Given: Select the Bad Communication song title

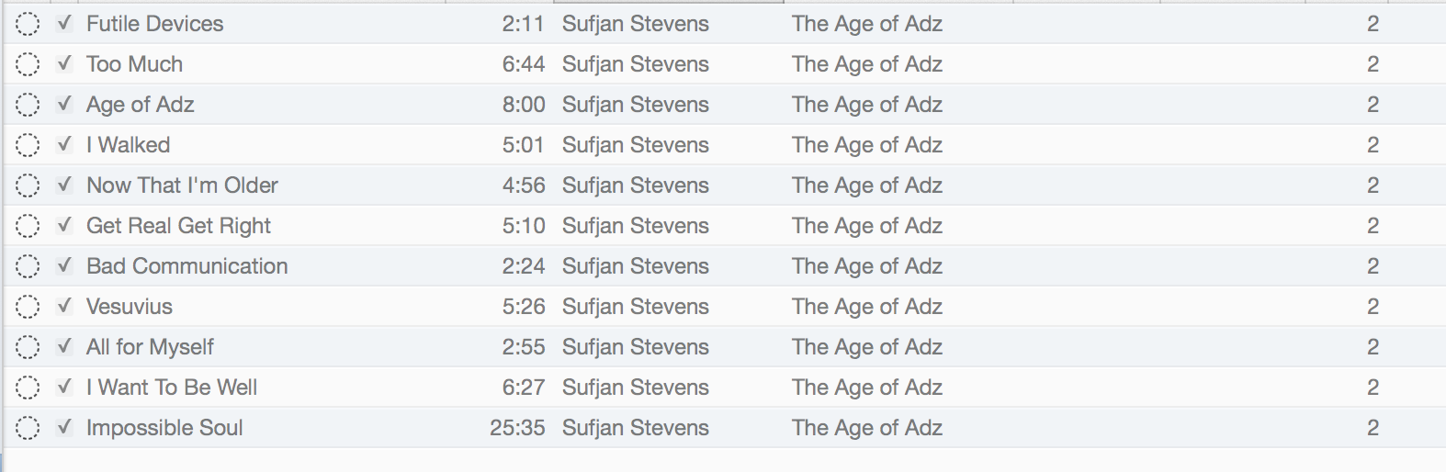Looking at the screenshot, I should pyautogui.click(x=187, y=266).
